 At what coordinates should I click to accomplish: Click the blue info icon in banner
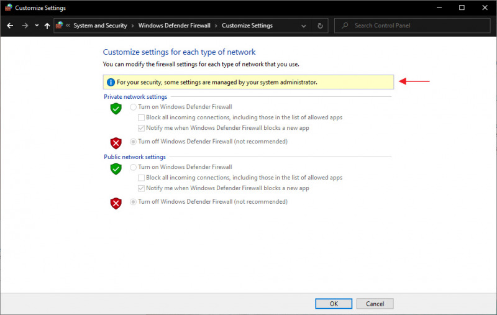coord(111,83)
